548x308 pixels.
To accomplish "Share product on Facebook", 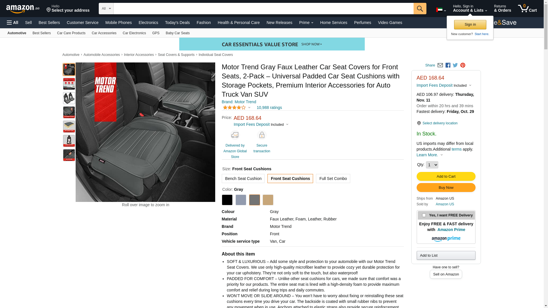I will pyautogui.click(x=448, y=65).
